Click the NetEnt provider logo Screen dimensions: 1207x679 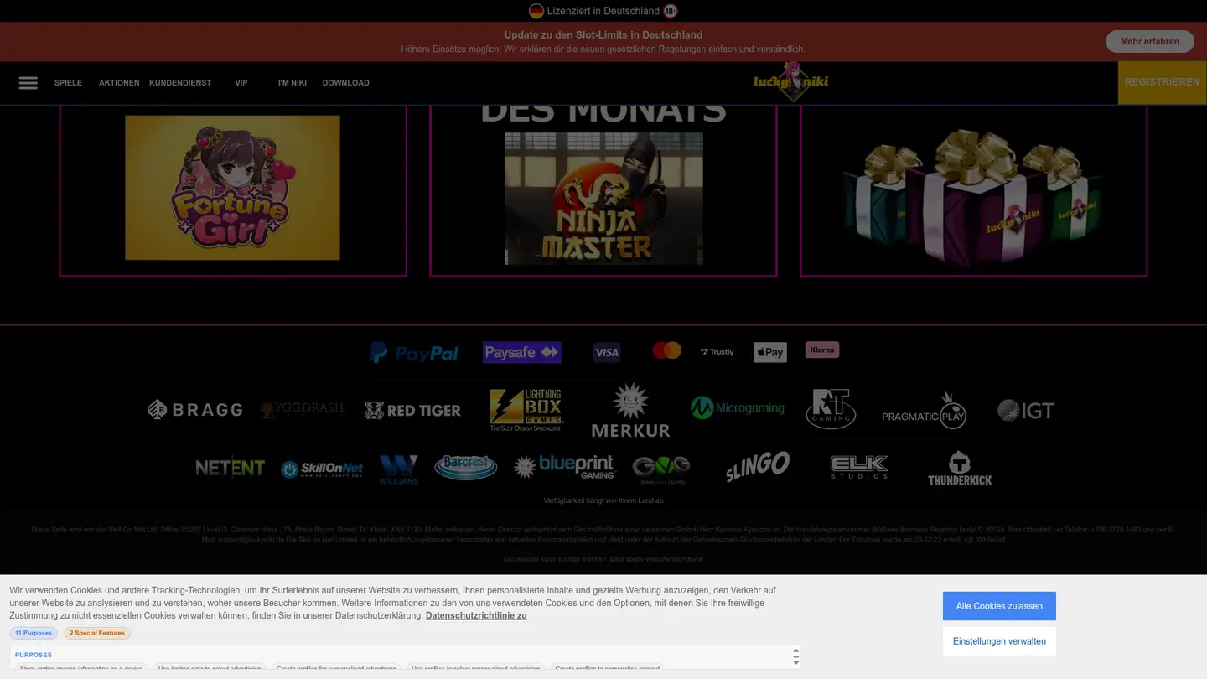pyautogui.click(x=230, y=468)
